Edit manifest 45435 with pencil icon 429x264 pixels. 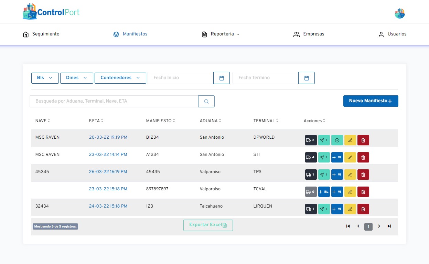(x=350, y=175)
